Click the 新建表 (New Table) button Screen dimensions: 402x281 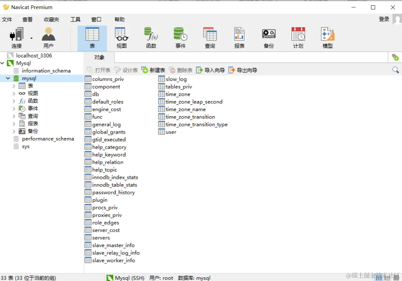(x=153, y=70)
